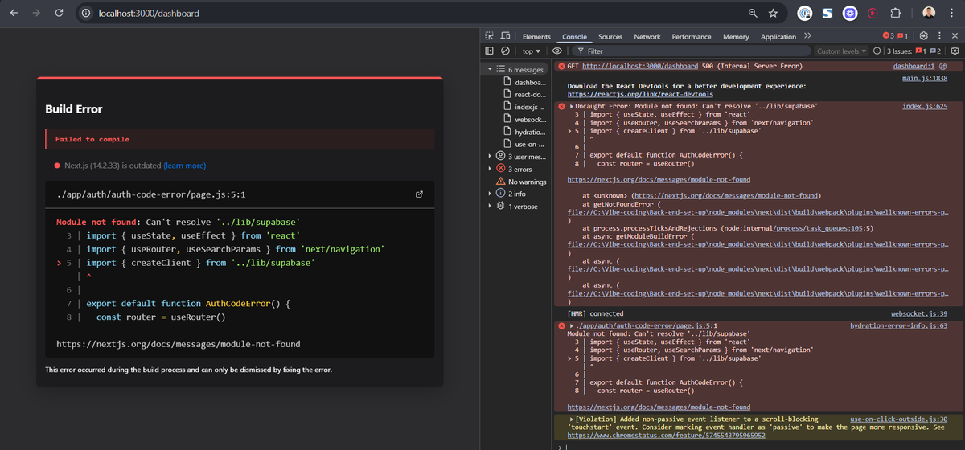Expand the Uncaught Error stack trace arrow
Image resolution: width=965 pixels, height=450 pixels.
coord(572,106)
